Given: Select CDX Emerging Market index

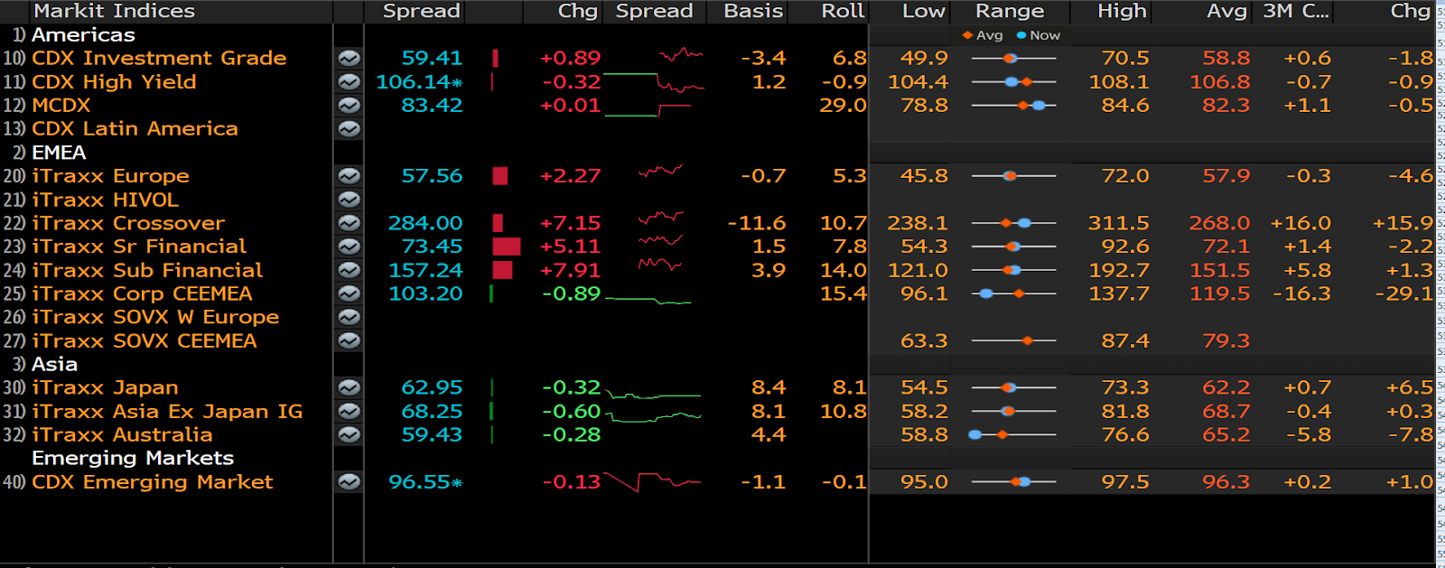Looking at the screenshot, I should (152, 481).
